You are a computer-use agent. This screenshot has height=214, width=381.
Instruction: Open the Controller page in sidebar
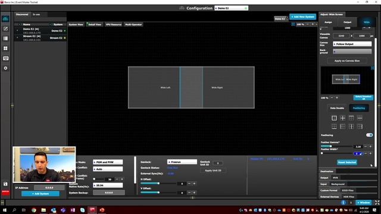[5, 58]
